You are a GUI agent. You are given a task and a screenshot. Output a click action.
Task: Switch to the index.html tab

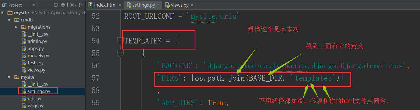tap(105, 5)
